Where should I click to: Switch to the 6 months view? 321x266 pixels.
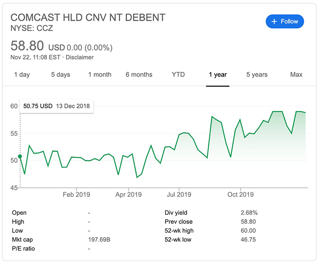[139, 75]
